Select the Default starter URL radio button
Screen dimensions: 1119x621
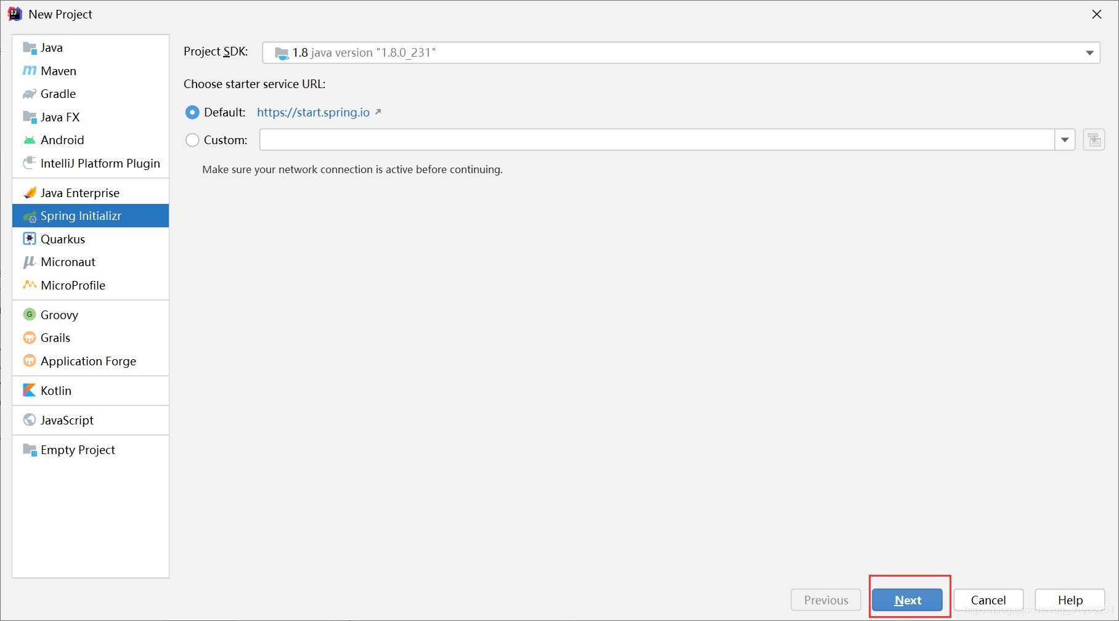click(192, 112)
